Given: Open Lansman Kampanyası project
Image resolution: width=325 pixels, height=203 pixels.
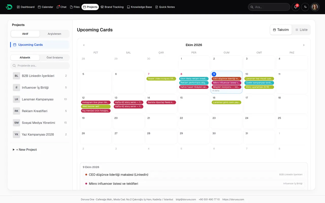Looking at the screenshot, I should 40,99.
